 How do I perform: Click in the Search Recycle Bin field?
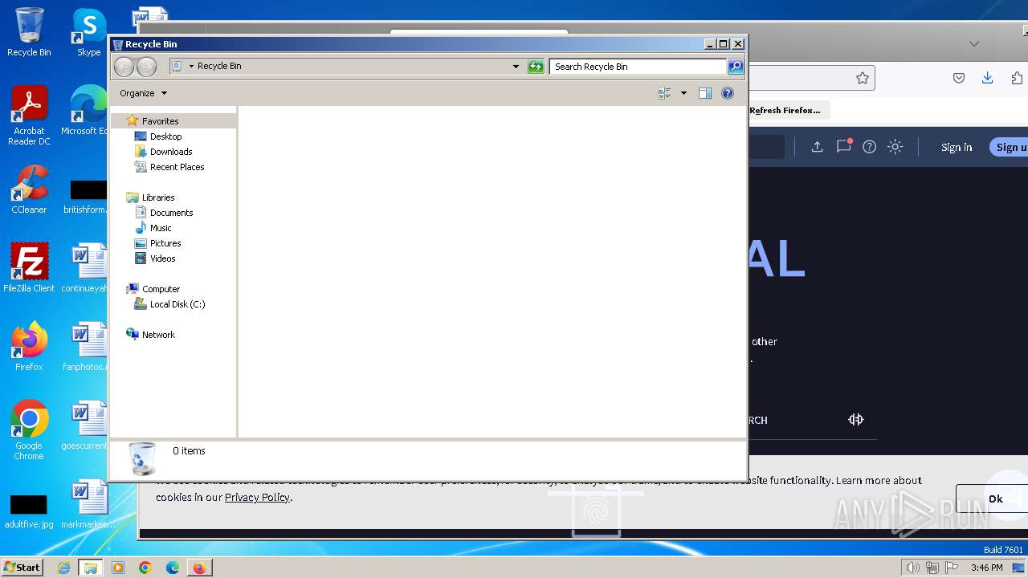(x=638, y=67)
